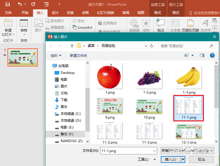220x166 pixels.
Task: Open the dialog help icon
Action: tap(212, 55)
